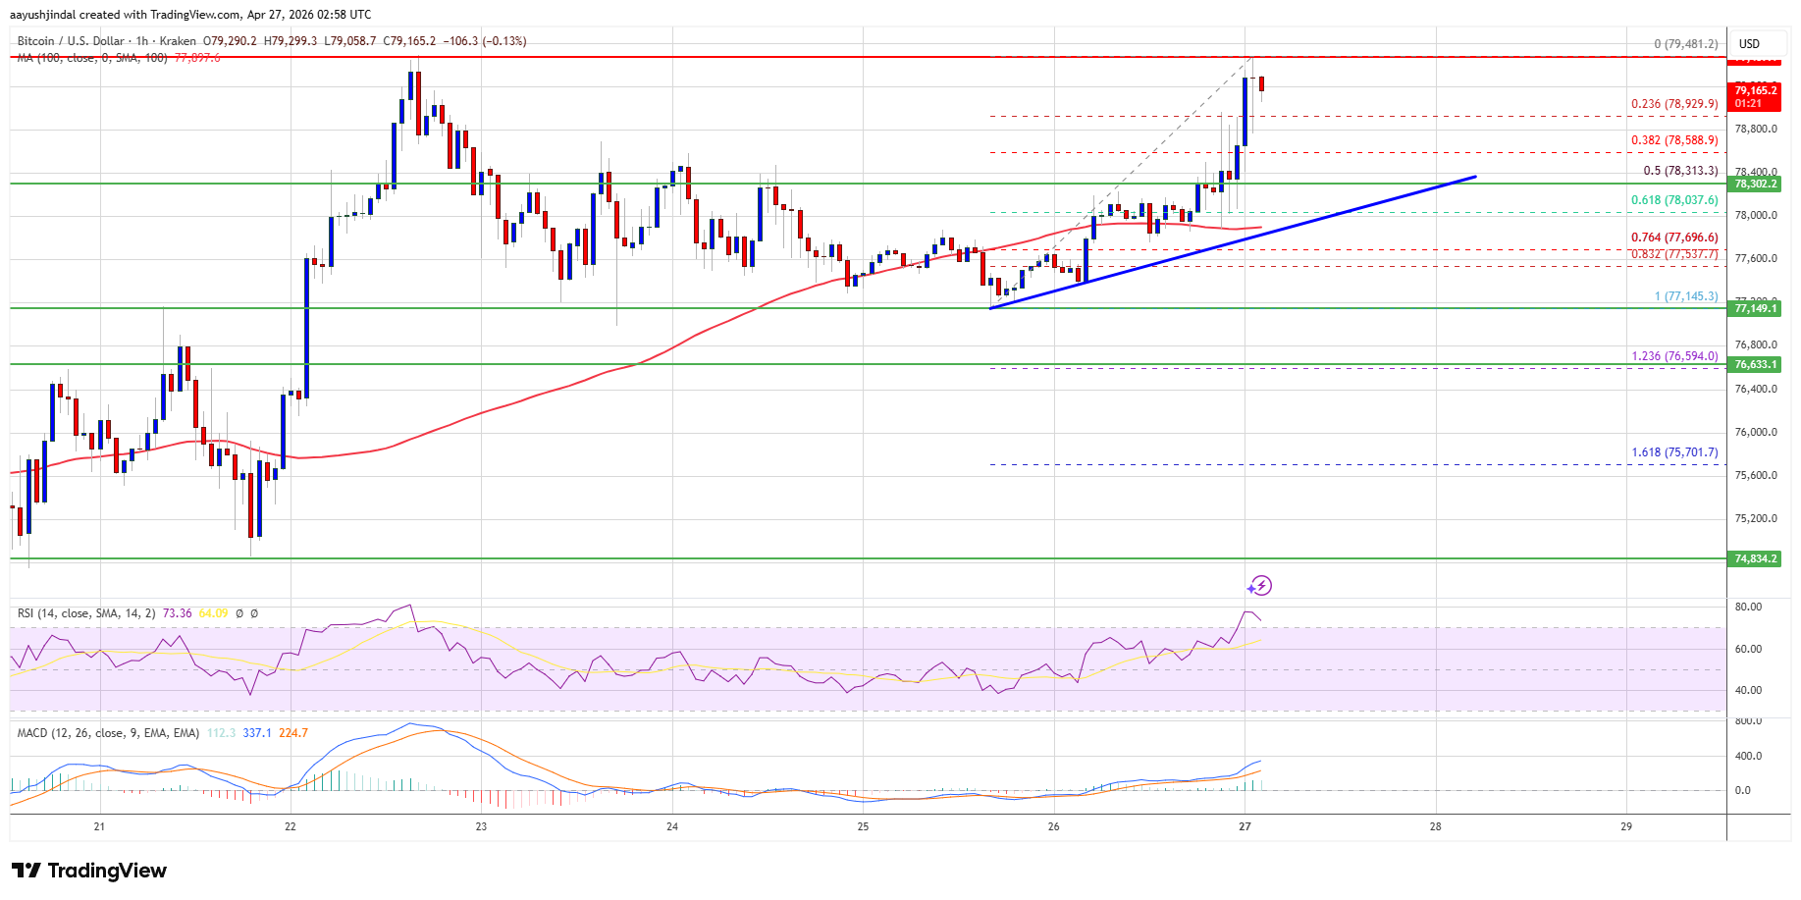The image size is (1801, 900).
Task: Click the green 77,149.1 price level label
Action: [1755, 308]
